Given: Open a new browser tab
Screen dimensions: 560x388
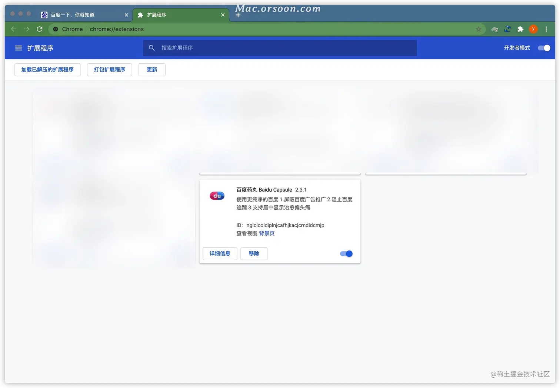Looking at the screenshot, I should click(238, 15).
